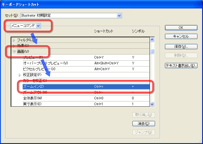
Task: Click the scrollbar down arrow
Action: coord(152,104)
